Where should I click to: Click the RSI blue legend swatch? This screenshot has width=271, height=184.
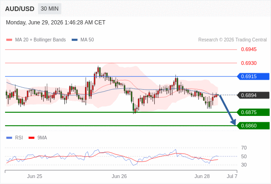(x=9, y=138)
